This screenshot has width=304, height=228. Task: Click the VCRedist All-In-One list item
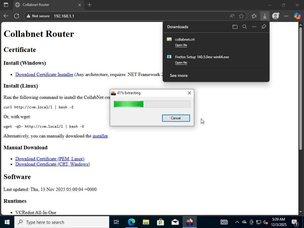[36, 213]
